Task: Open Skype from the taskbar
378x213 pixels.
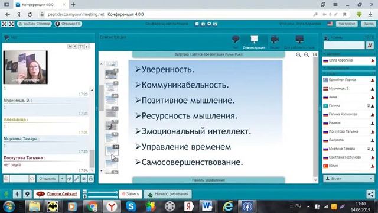Action: (x=131, y=206)
